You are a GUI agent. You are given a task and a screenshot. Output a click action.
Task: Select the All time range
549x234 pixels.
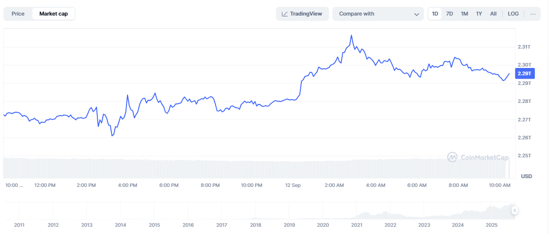point(494,14)
